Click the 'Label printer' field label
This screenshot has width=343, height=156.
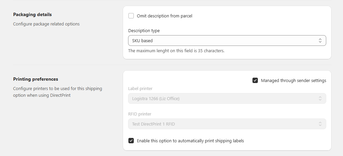140,88
